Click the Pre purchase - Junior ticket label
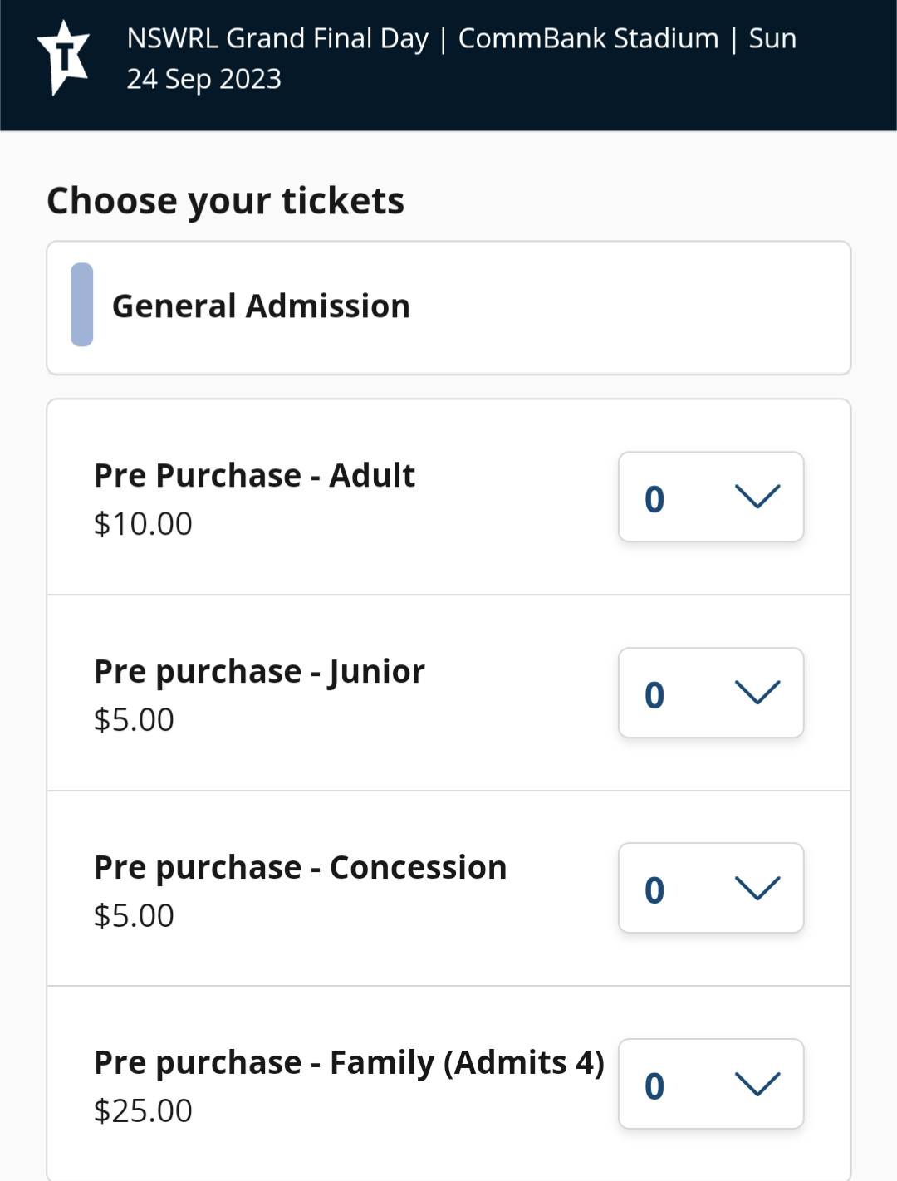 point(259,672)
